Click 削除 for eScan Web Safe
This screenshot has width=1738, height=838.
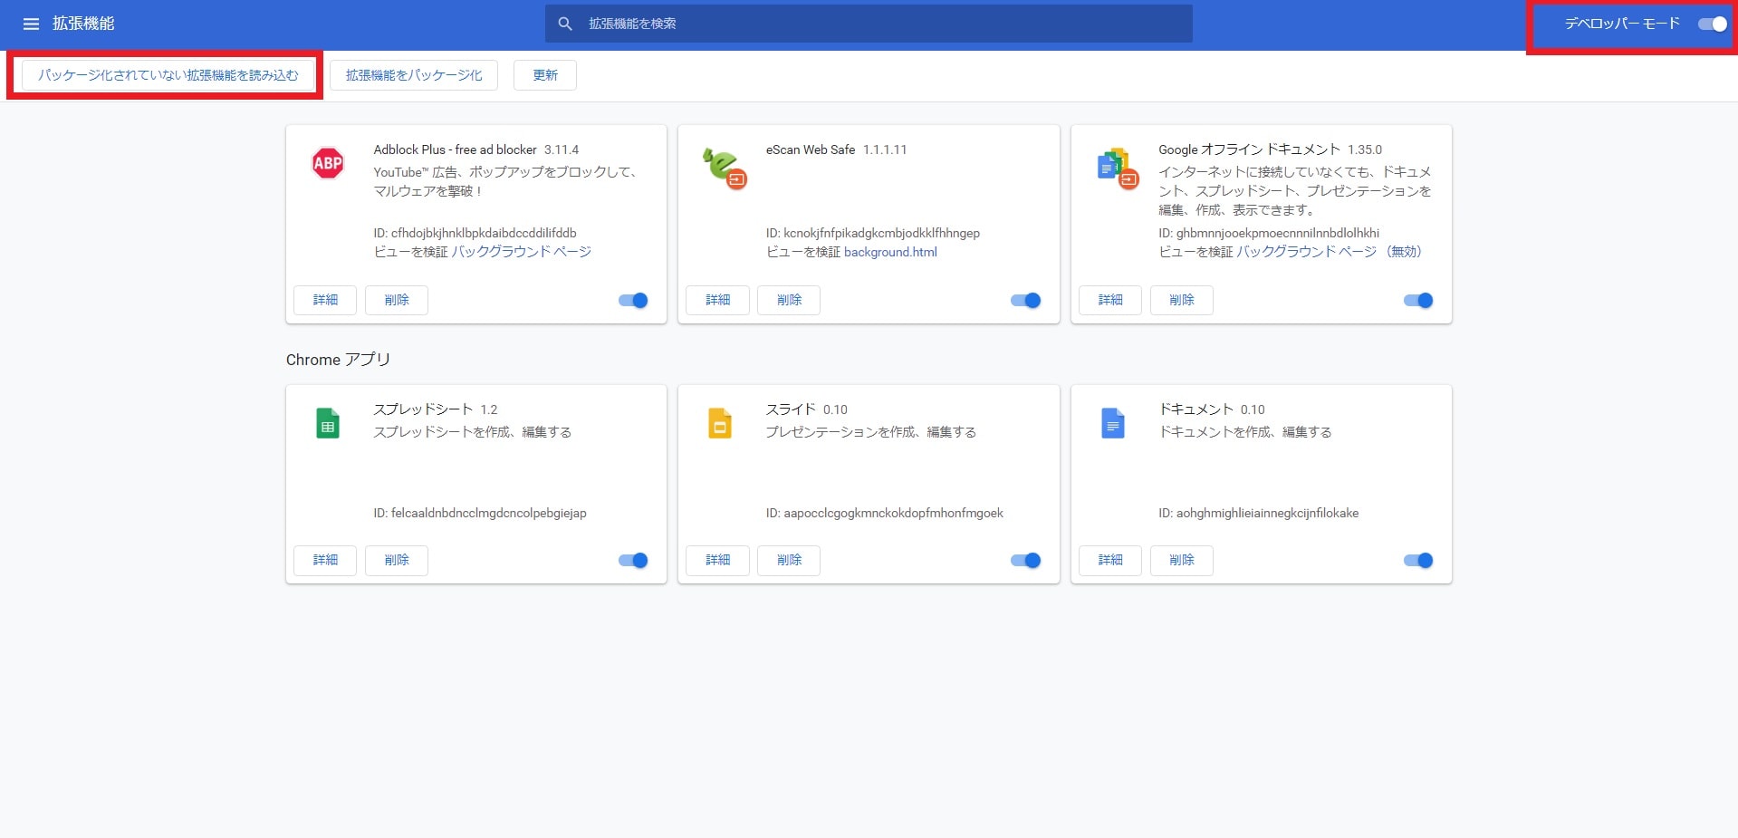(x=789, y=300)
